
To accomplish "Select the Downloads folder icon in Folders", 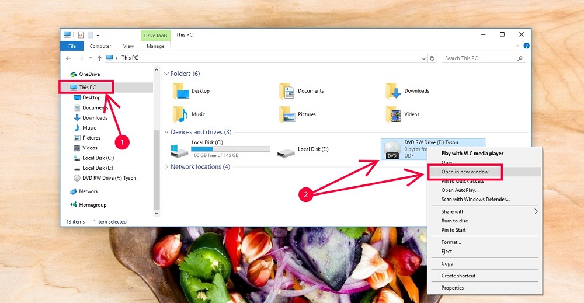I will pyautogui.click(x=393, y=91).
